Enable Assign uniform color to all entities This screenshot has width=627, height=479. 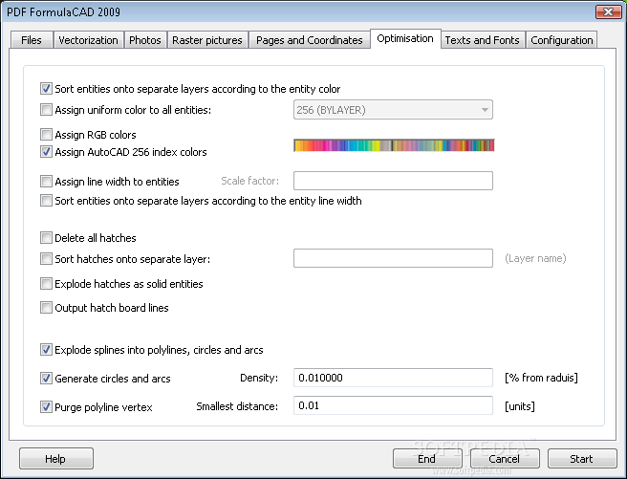(x=46, y=110)
